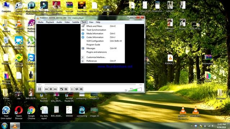Click the VLC taskbar button
The width and height of the screenshot is (230, 129).
pos(15,126)
